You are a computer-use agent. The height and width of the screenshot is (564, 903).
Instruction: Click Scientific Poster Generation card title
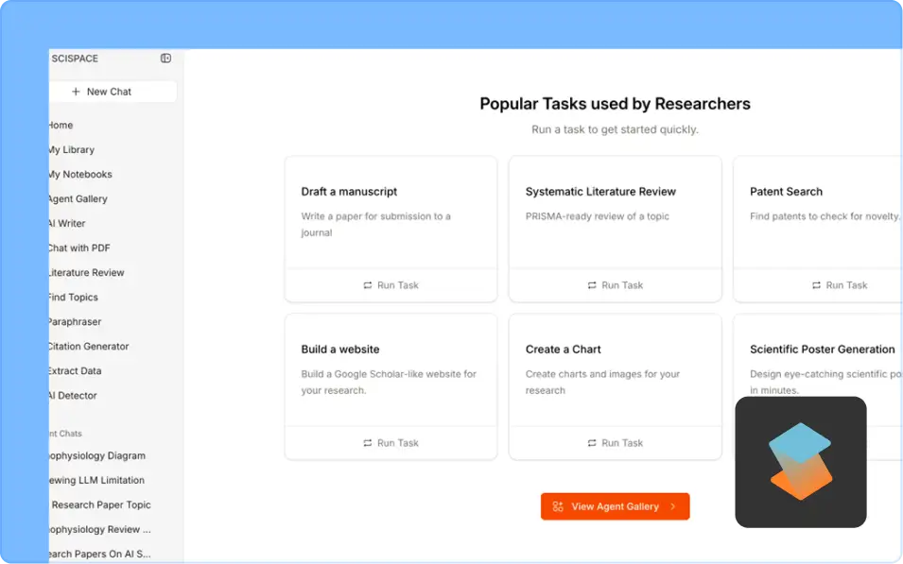[823, 350]
